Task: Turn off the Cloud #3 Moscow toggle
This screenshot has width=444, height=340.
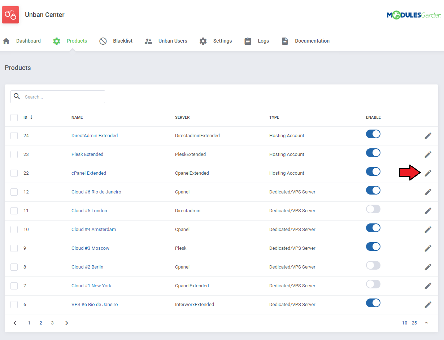Action: pyautogui.click(x=373, y=247)
